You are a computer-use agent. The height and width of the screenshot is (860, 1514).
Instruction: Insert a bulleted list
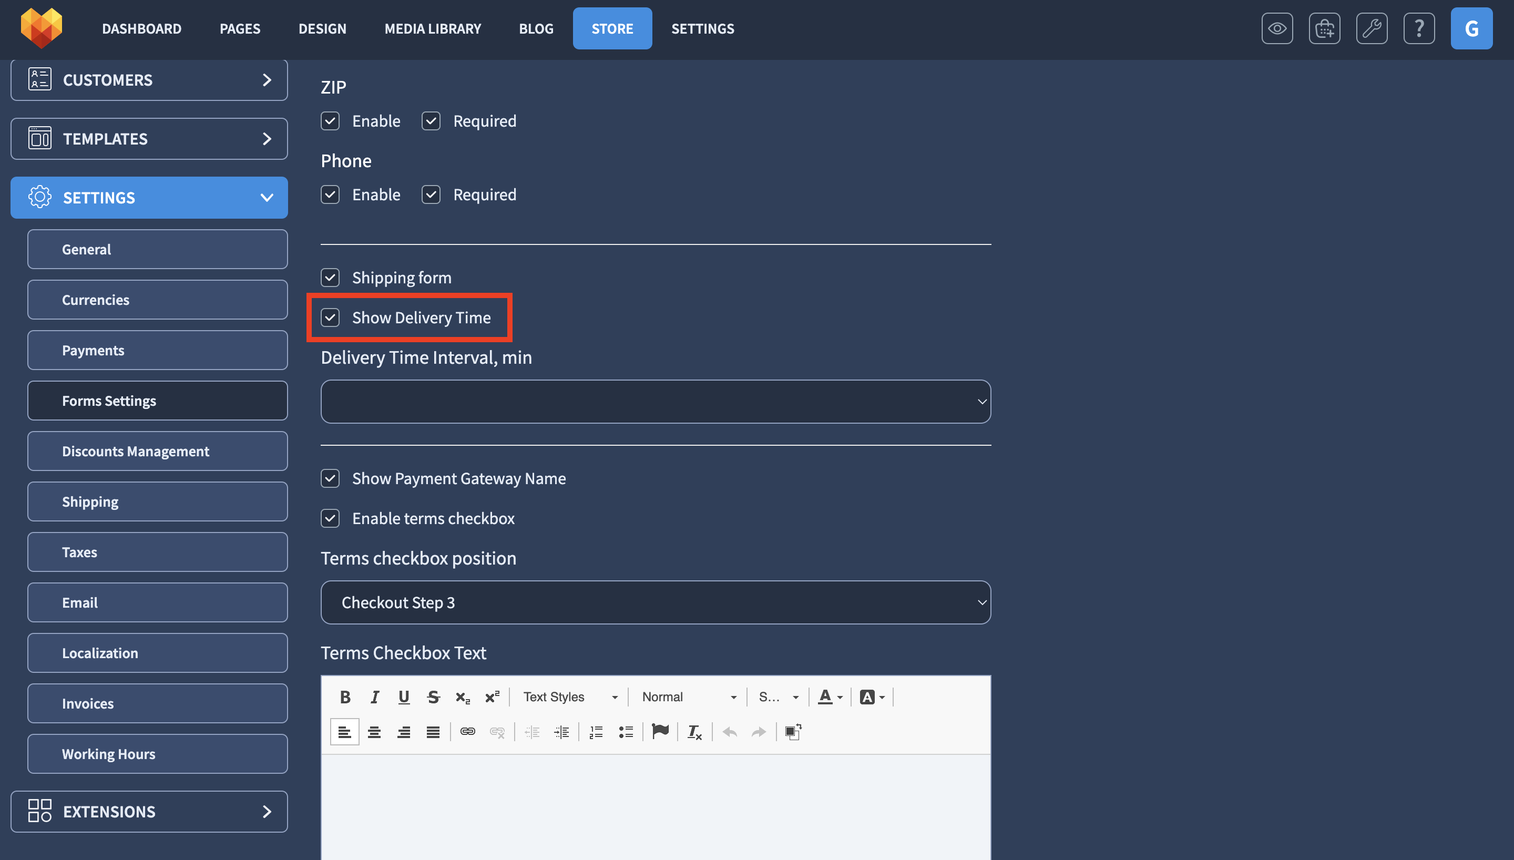[x=626, y=732]
